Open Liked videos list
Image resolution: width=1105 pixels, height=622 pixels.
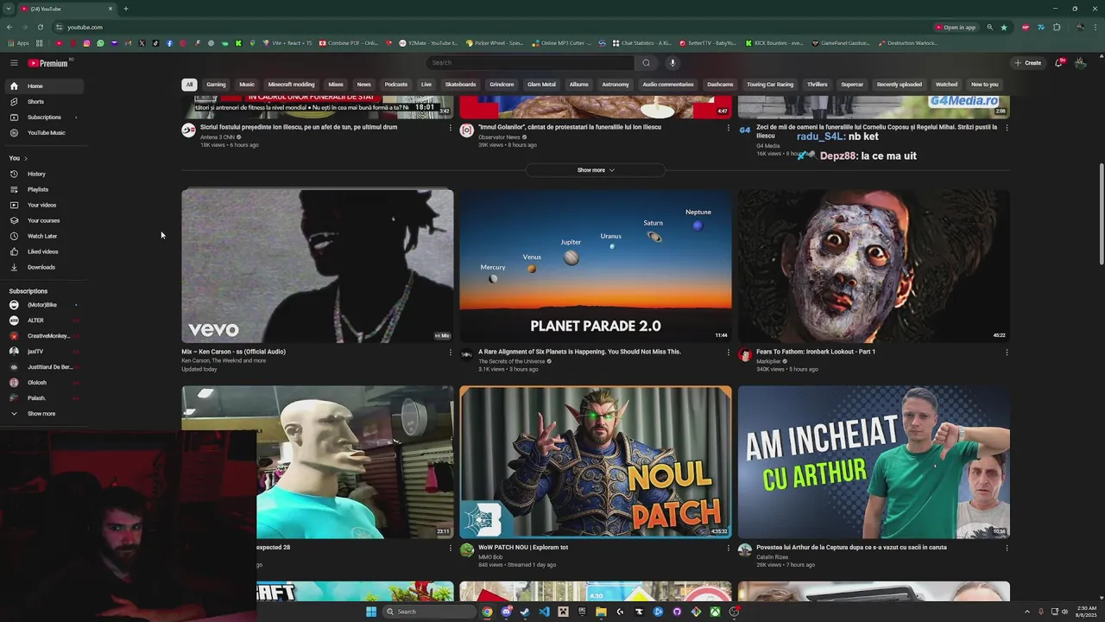click(42, 251)
